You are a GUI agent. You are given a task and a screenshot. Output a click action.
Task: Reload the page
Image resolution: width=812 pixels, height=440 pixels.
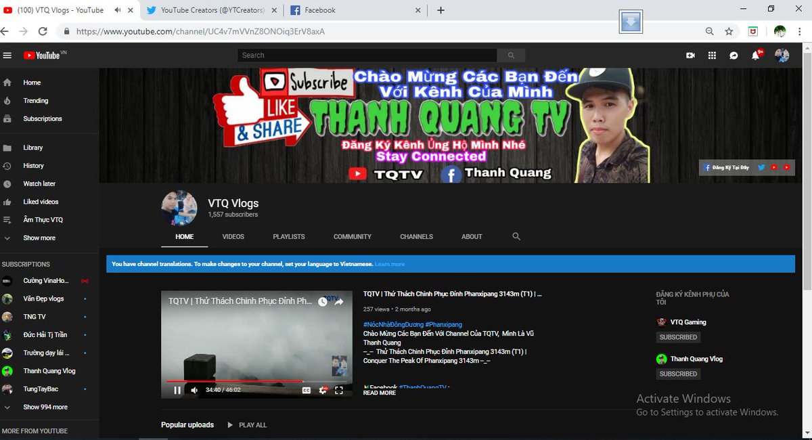(43, 31)
